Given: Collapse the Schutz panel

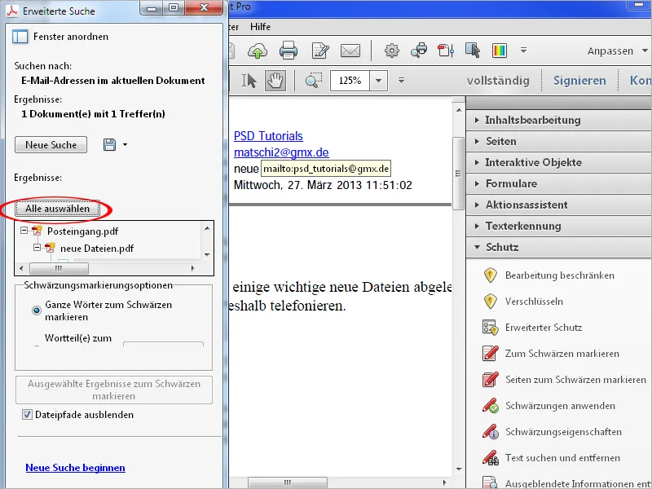Looking at the screenshot, I should [x=559, y=248].
